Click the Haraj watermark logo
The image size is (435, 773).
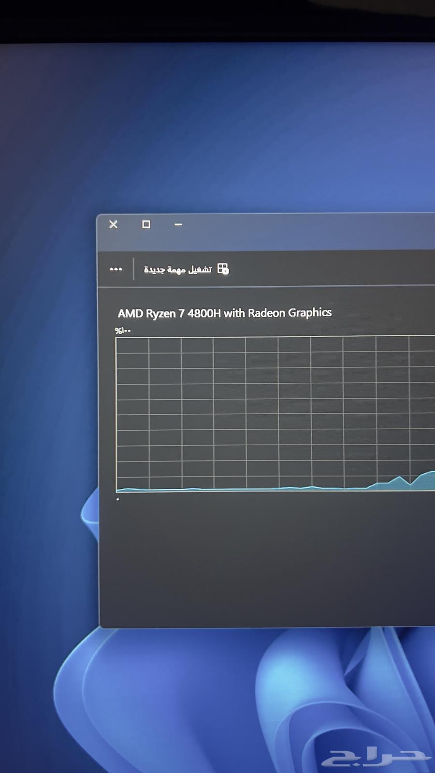[x=376, y=757]
